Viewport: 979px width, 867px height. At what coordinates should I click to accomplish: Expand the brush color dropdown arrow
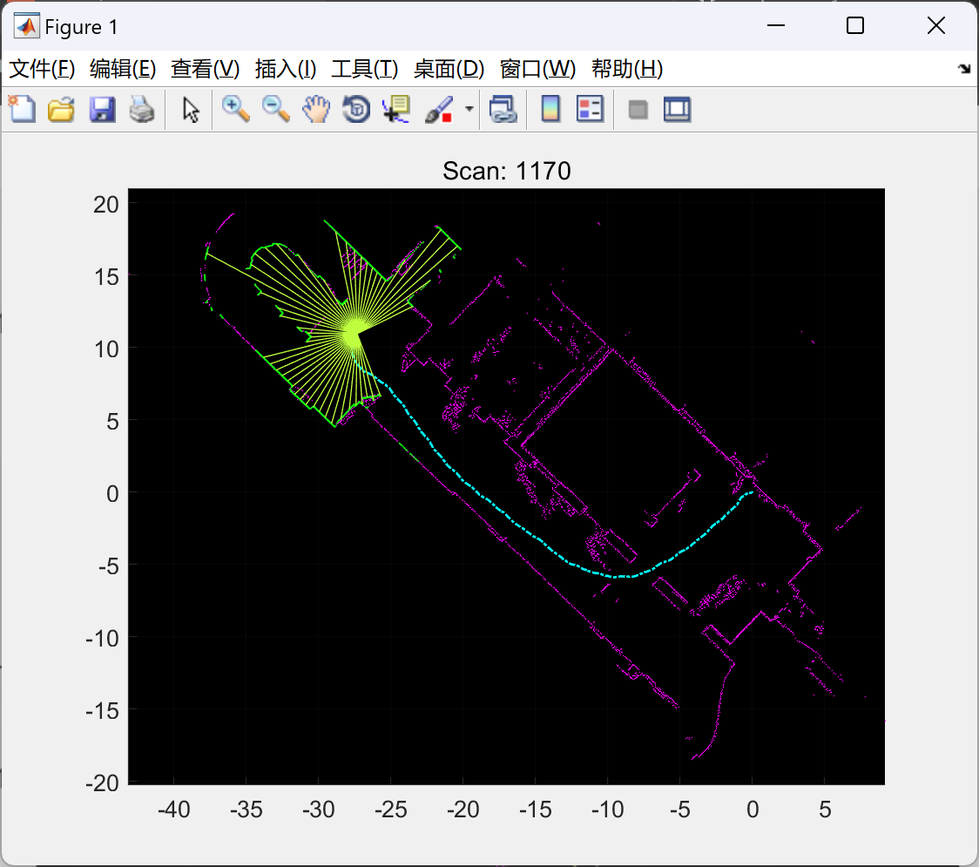pyautogui.click(x=469, y=109)
